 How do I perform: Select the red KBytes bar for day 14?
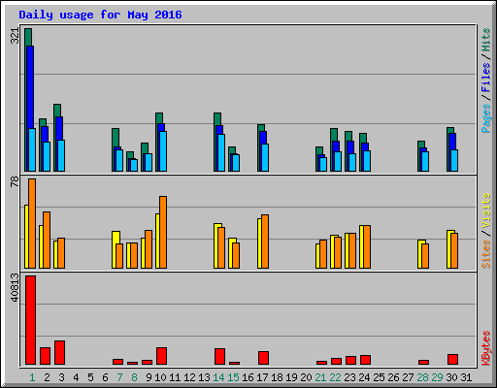pos(219,356)
